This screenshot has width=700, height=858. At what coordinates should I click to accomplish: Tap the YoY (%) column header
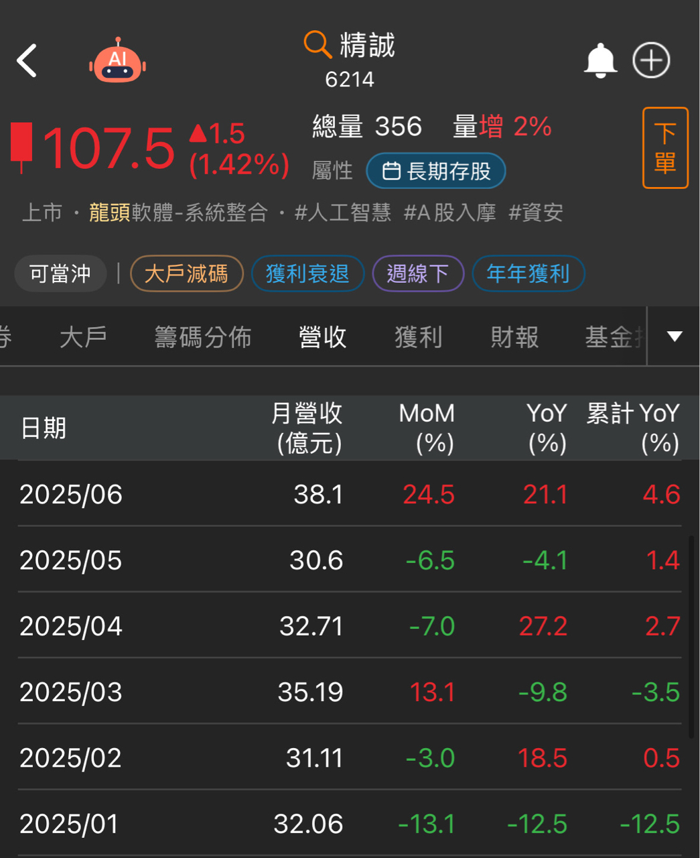547,428
